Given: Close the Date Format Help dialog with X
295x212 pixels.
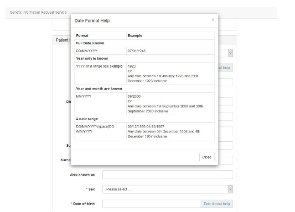Looking at the screenshot, I should (x=213, y=20).
